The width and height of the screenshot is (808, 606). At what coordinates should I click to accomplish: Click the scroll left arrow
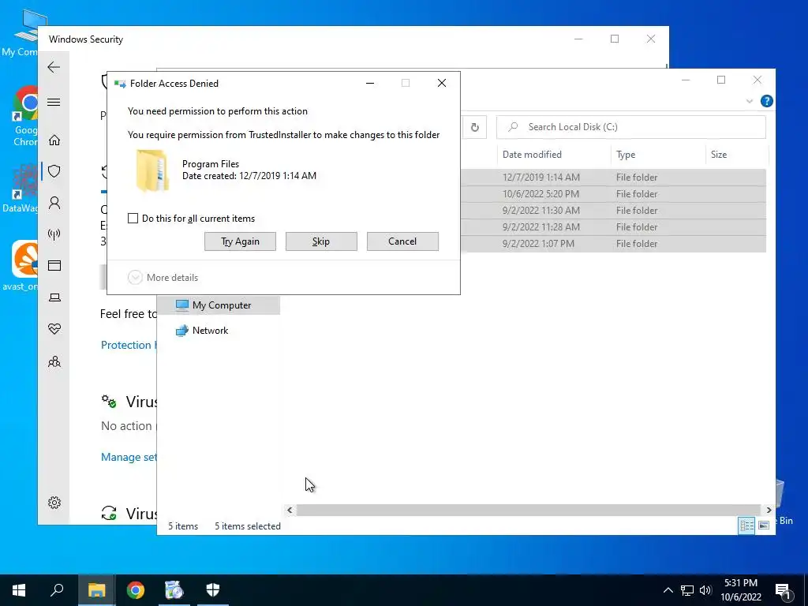[x=290, y=510]
